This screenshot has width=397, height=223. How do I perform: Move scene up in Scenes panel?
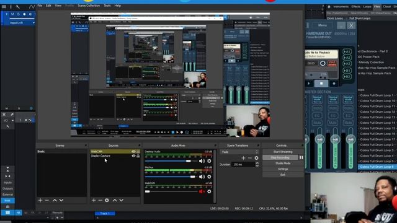(55, 200)
